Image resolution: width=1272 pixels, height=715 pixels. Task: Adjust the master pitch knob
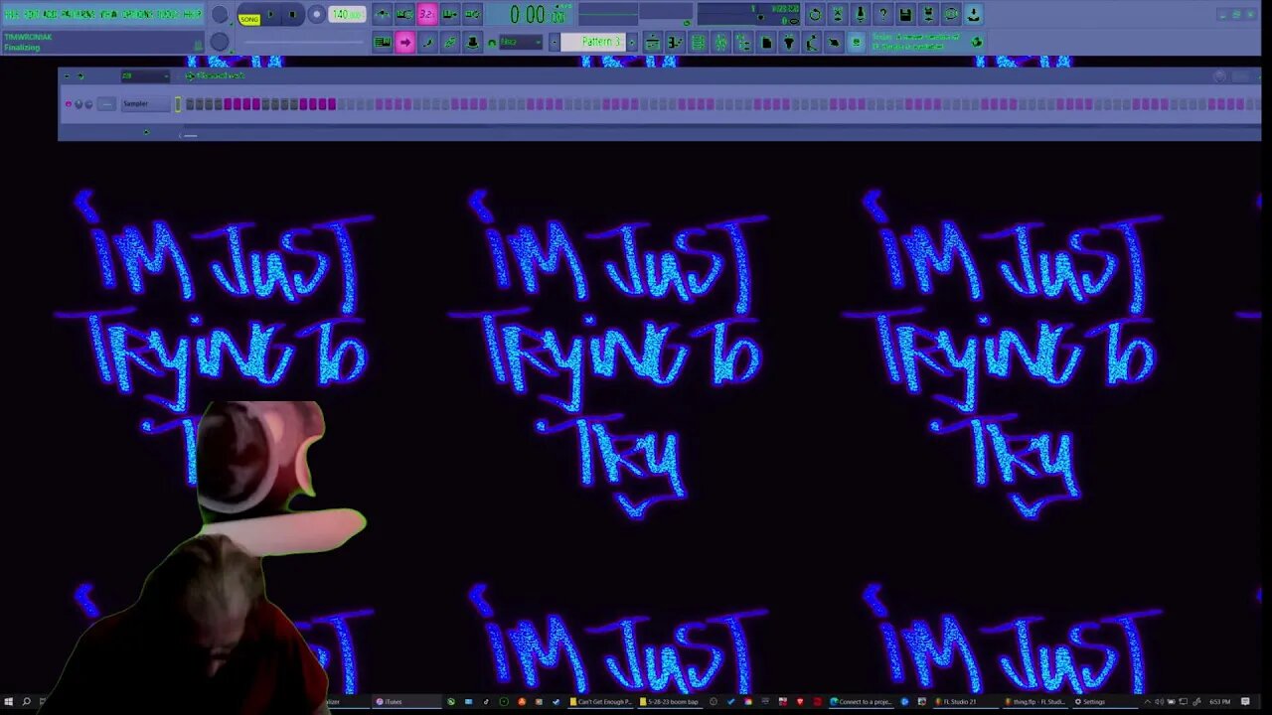[219, 42]
